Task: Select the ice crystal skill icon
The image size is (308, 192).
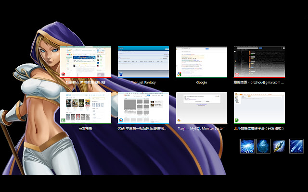Action: click(x=263, y=146)
